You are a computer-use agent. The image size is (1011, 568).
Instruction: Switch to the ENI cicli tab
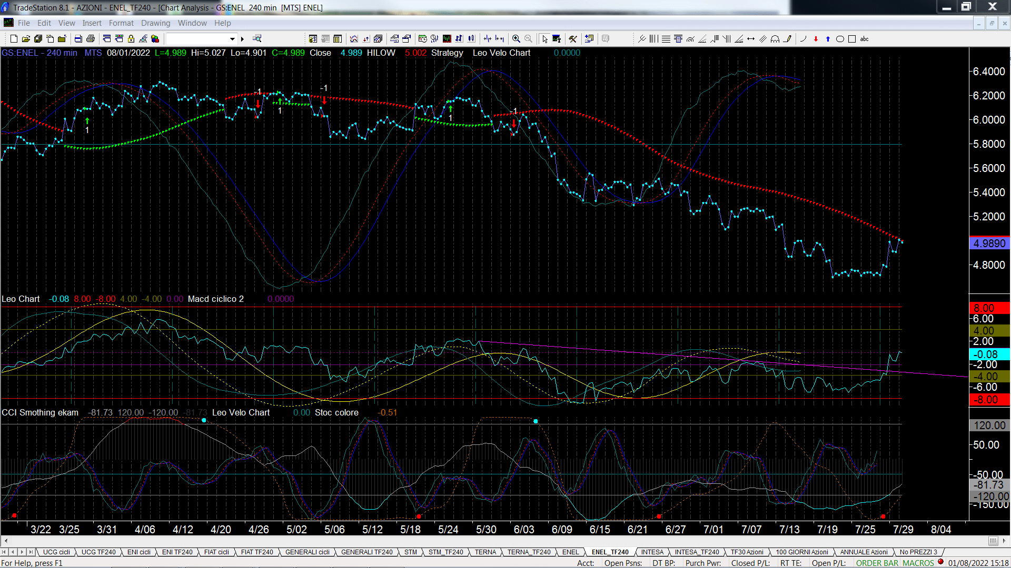tap(139, 552)
